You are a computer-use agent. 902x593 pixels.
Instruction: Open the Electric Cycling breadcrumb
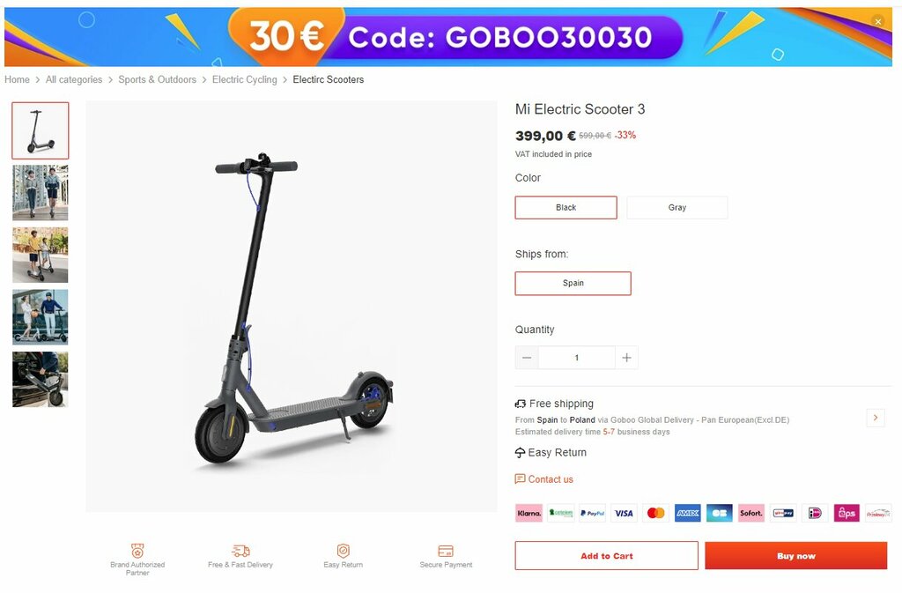pyautogui.click(x=245, y=79)
